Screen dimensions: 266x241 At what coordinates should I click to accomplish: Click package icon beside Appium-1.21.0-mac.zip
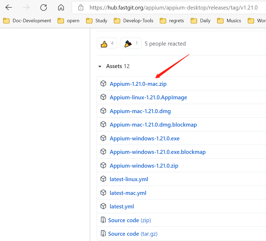(103, 83)
